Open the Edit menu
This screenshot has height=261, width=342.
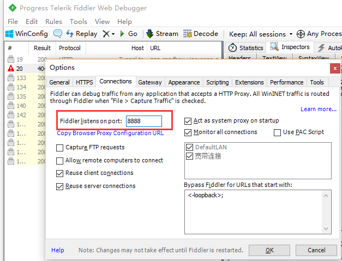point(32,22)
